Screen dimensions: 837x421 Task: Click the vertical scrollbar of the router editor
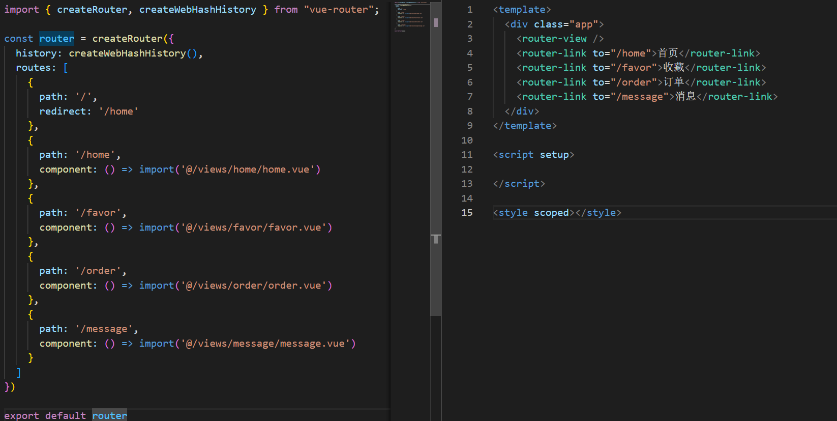click(436, 158)
